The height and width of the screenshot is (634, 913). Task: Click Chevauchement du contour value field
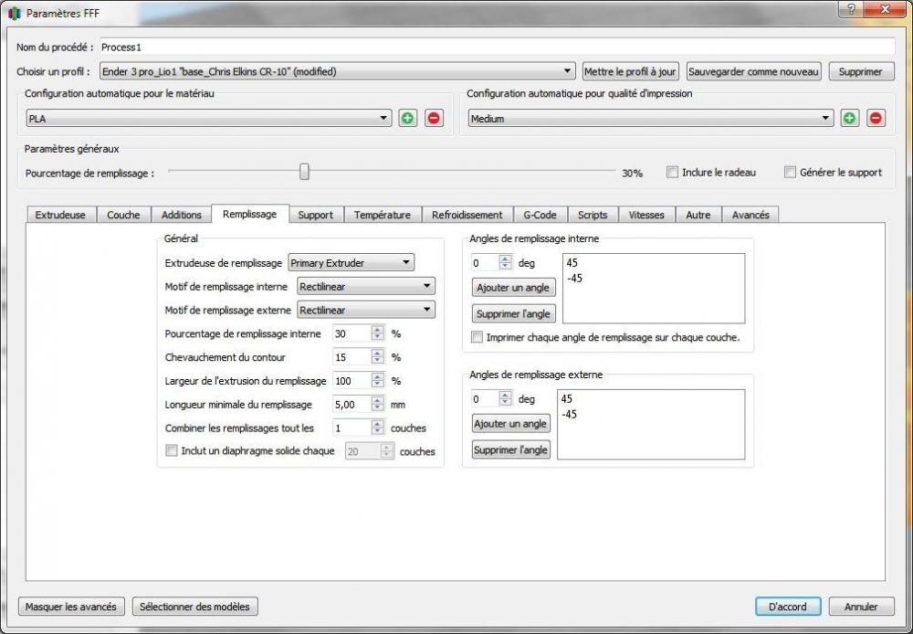352,357
